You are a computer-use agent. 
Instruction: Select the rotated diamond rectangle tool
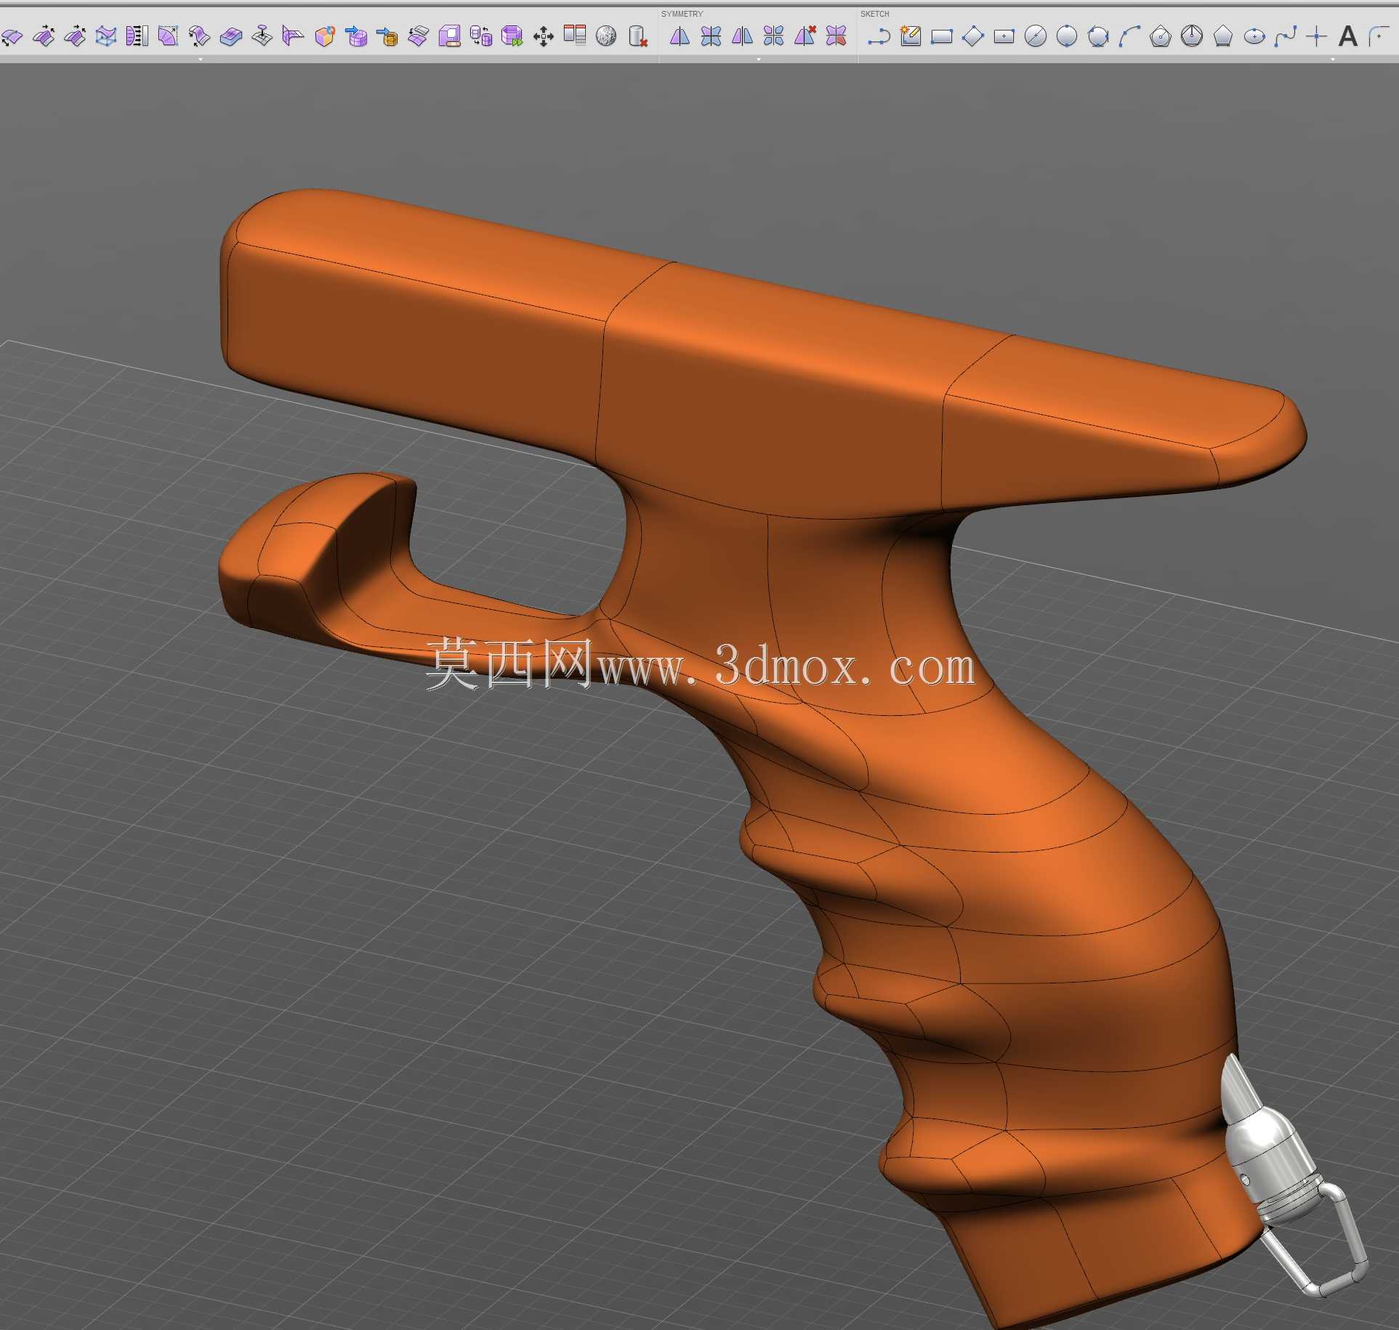pyautogui.click(x=972, y=36)
